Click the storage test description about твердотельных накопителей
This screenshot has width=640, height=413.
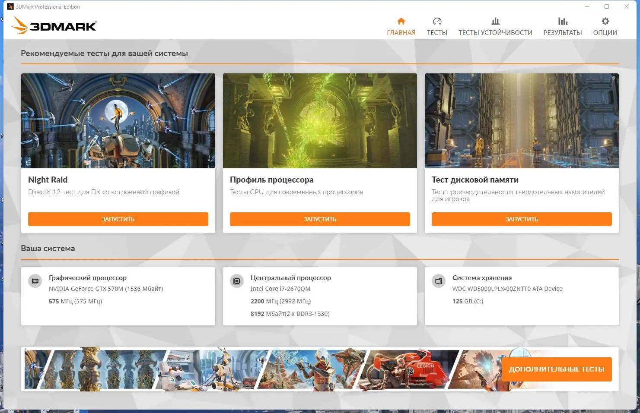(518, 195)
